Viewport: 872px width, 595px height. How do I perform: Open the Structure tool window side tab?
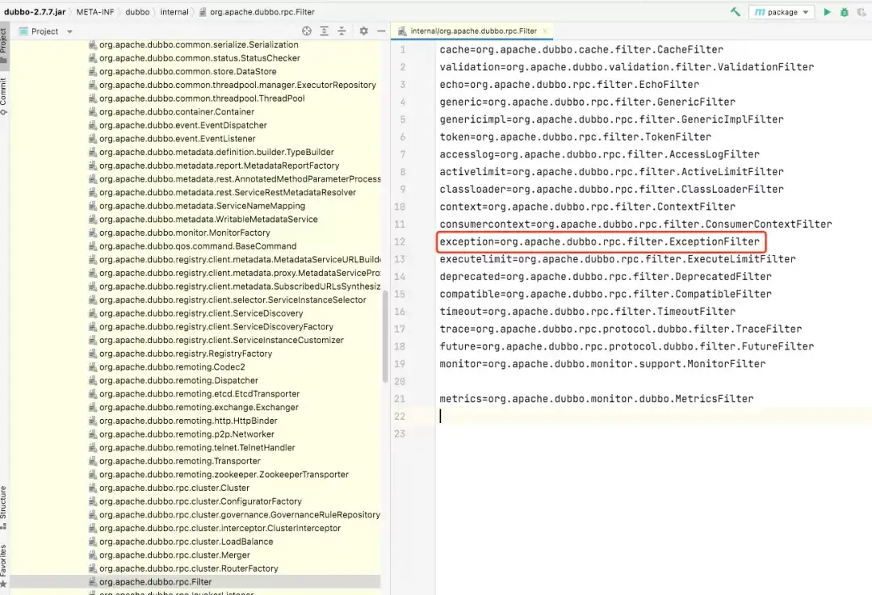(x=4, y=506)
